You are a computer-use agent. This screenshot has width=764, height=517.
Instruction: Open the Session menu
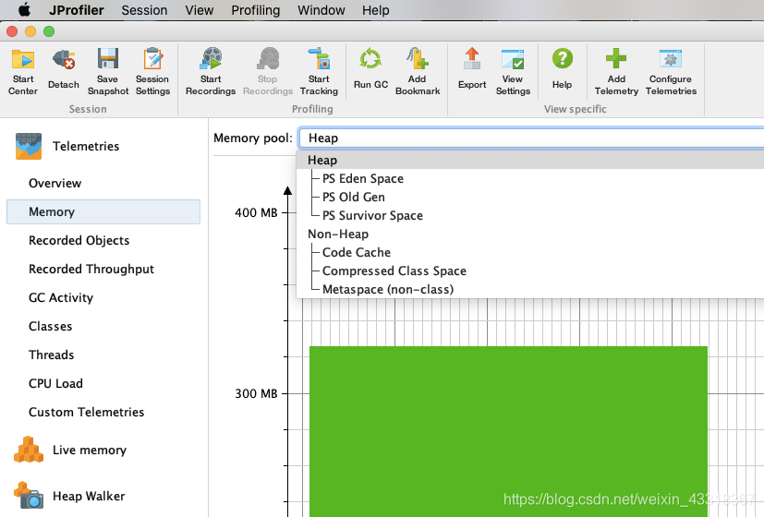pos(144,10)
